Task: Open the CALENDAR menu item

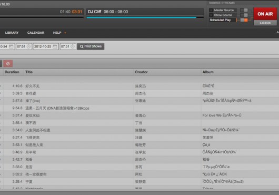Action: point(36,33)
